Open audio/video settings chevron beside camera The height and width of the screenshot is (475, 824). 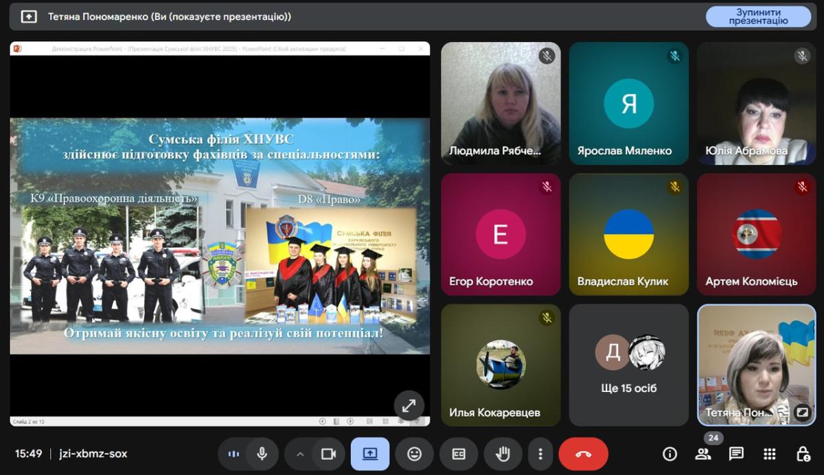(299, 454)
